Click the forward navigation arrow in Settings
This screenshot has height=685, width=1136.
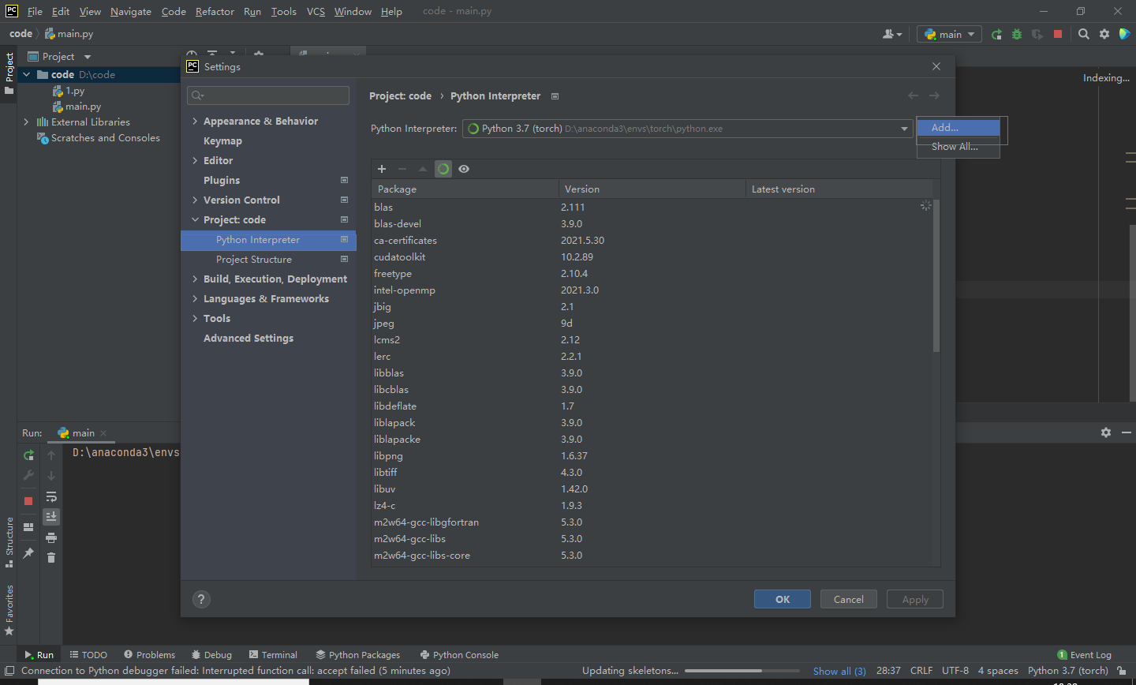coord(934,95)
